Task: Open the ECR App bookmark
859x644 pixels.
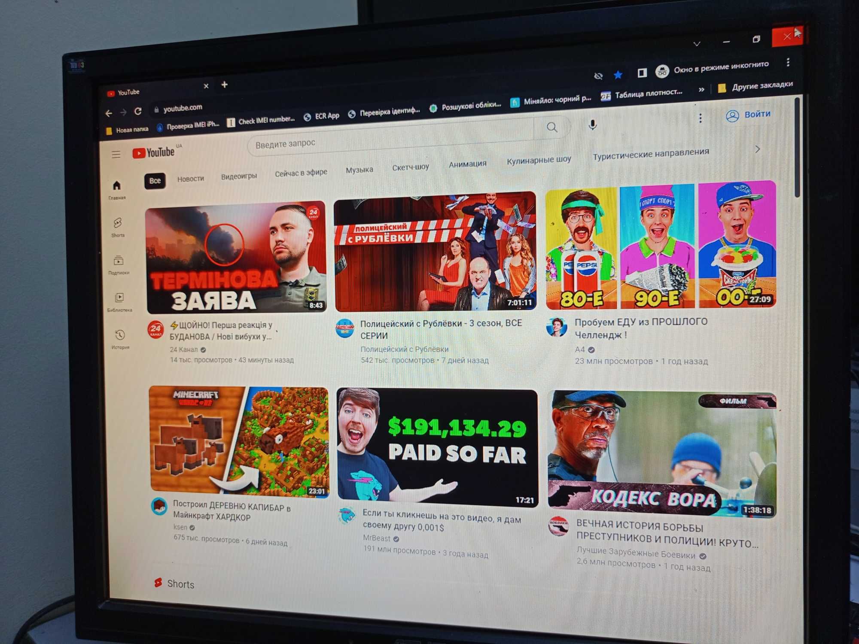Action: 322,116
